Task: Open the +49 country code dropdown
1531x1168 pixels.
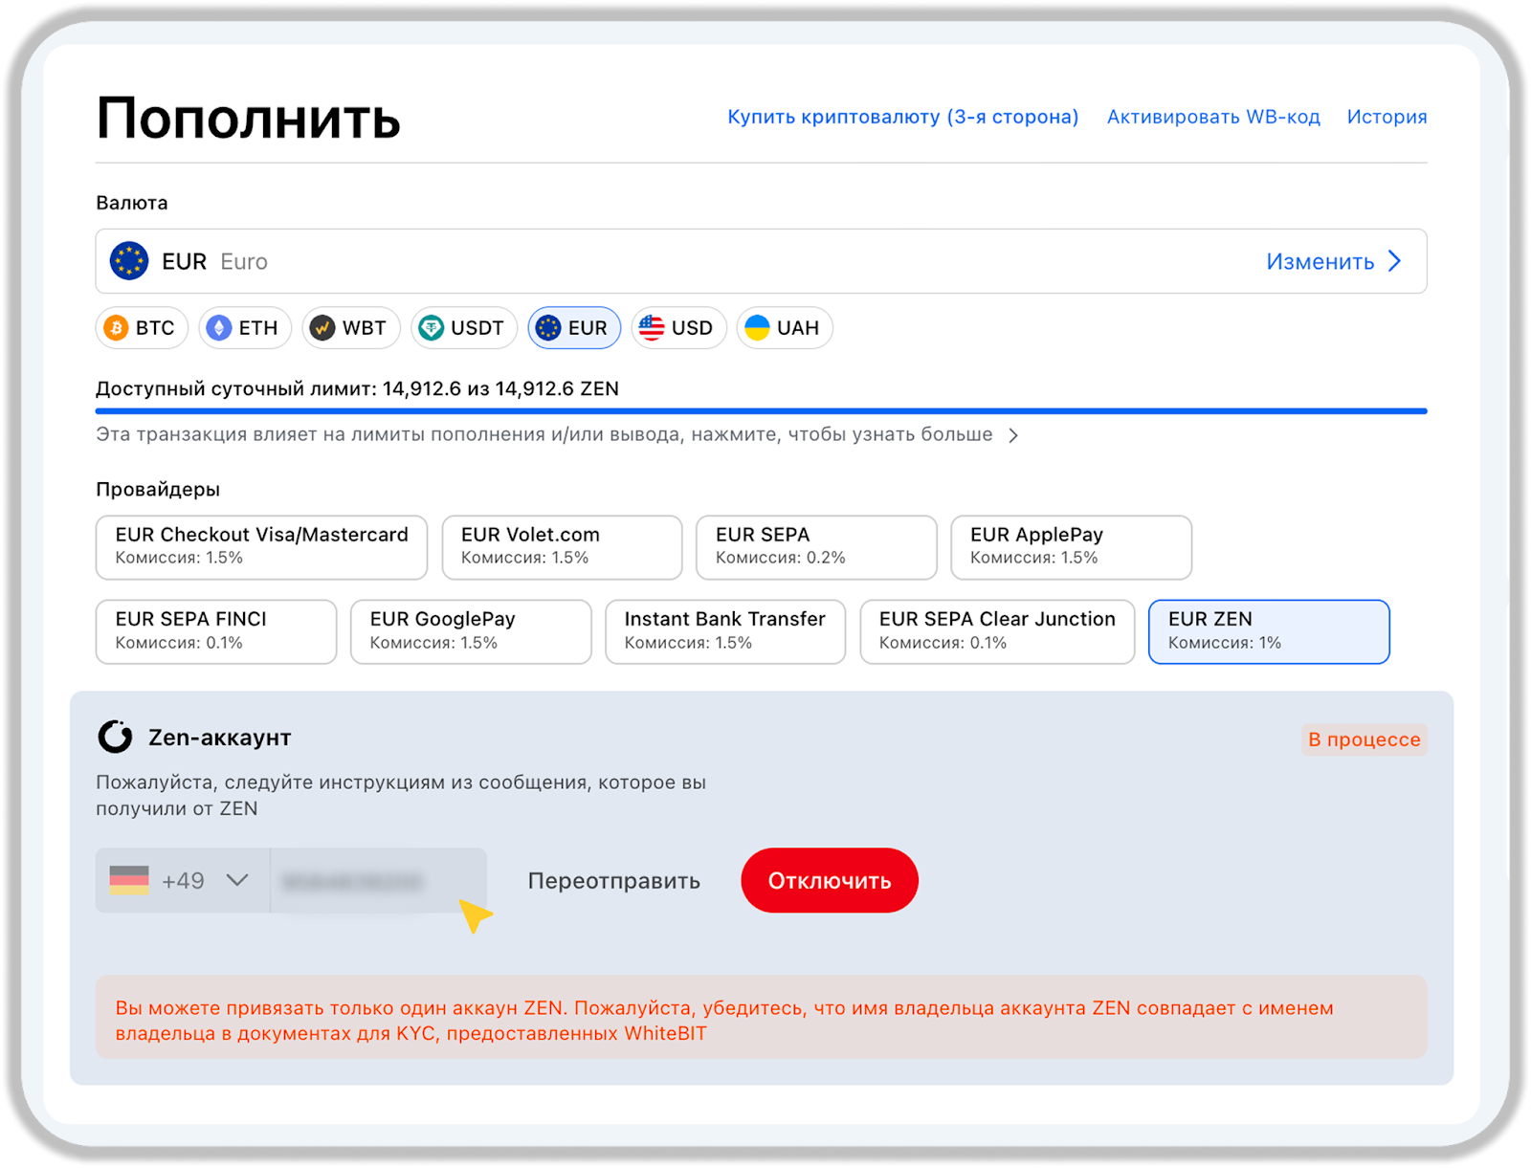Action: click(x=182, y=881)
